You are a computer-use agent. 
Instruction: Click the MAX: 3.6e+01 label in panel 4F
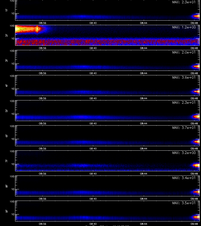tap(184, 77)
